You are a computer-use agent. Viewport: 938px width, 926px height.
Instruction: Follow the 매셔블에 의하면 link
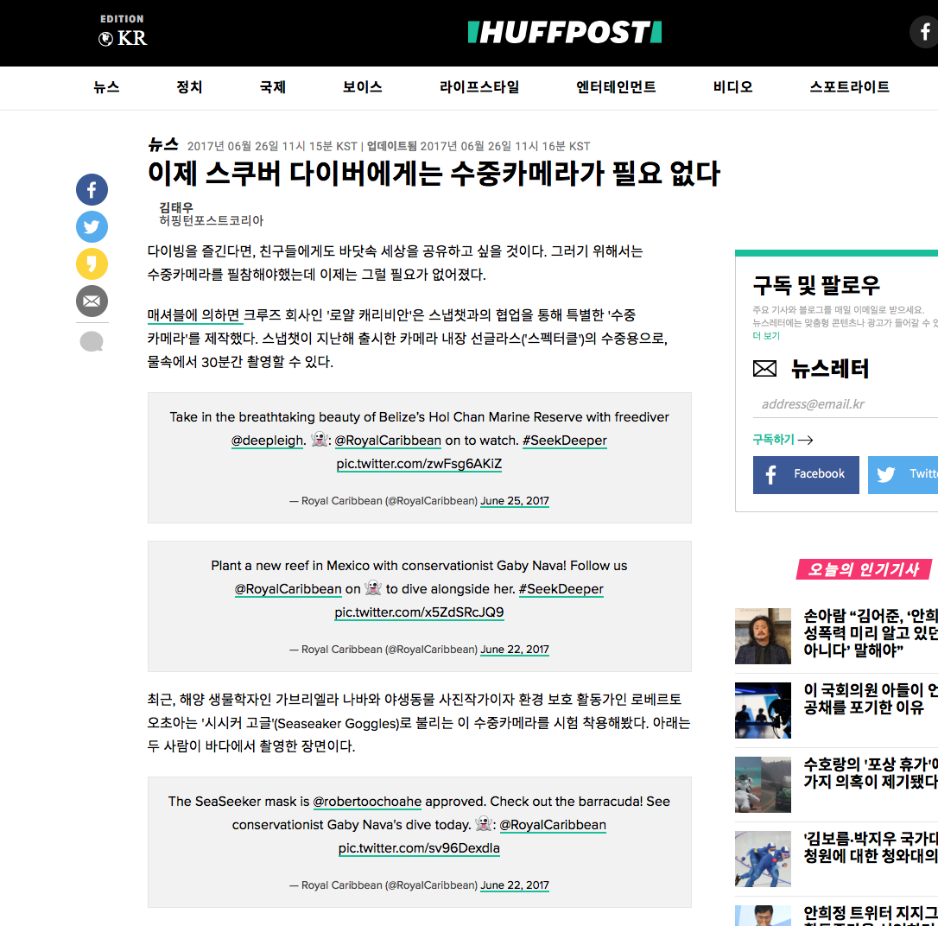193,315
